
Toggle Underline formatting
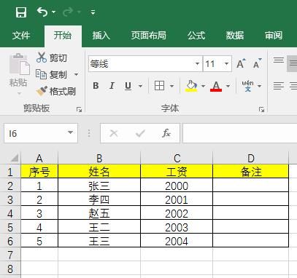click(128, 86)
